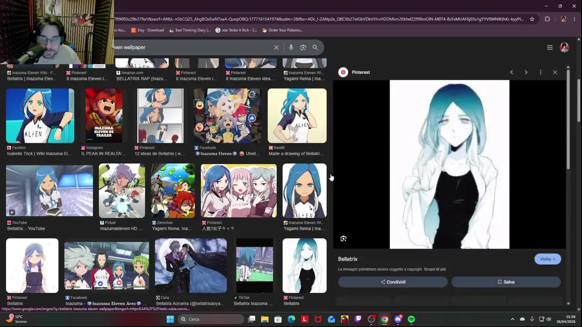Visit the Bellatrix Pinterest page
The image size is (582, 327).
coord(547,259)
